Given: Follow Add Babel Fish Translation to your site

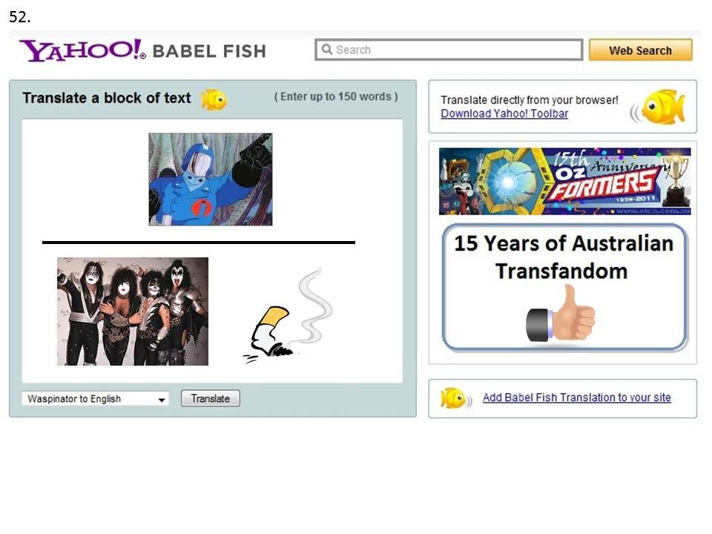Looking at the screenshot, I should coord(576,398).
